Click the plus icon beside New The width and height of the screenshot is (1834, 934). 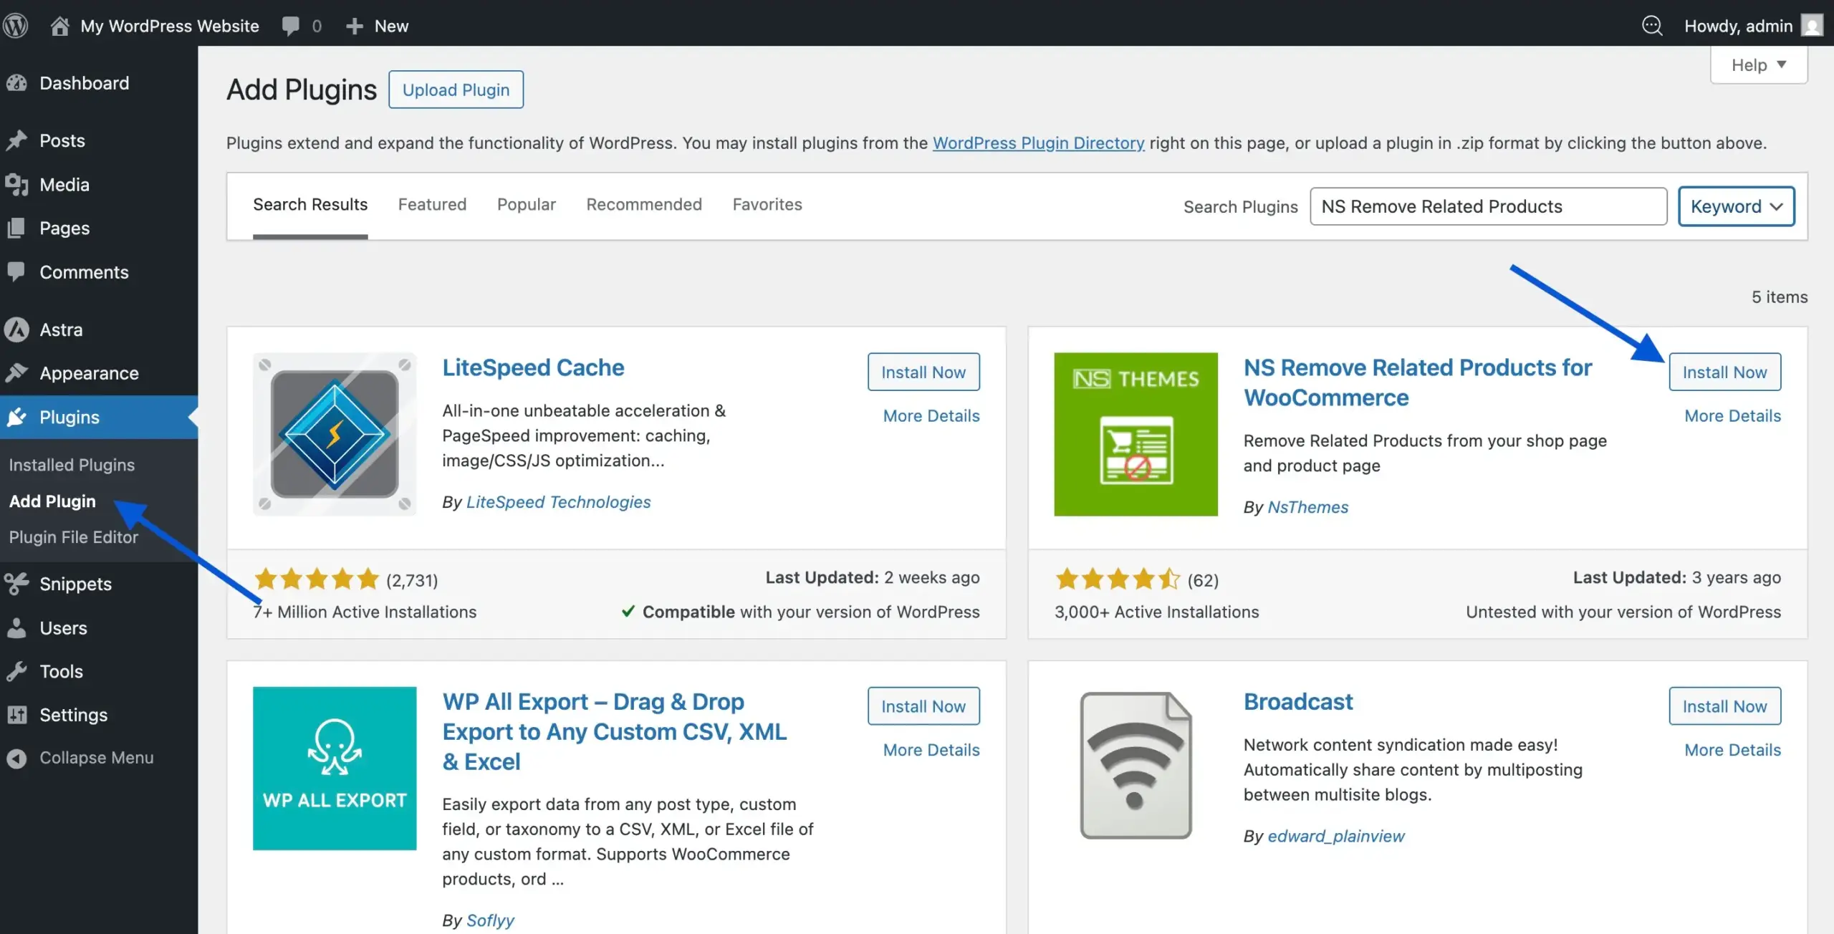click(354, 27)
